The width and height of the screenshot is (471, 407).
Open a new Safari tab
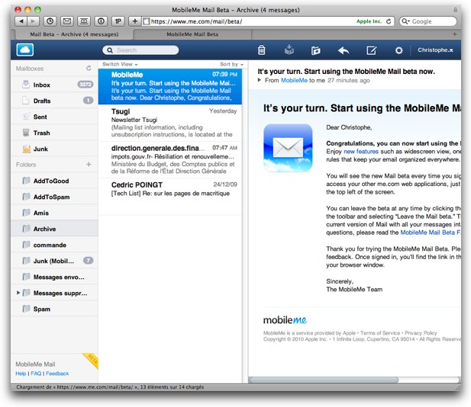454,34
